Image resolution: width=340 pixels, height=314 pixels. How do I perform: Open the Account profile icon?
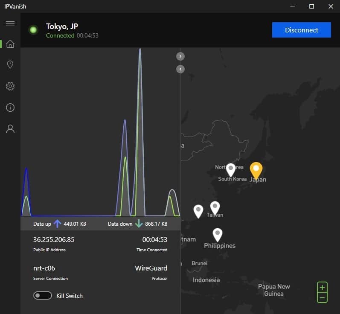coord(10,129)
